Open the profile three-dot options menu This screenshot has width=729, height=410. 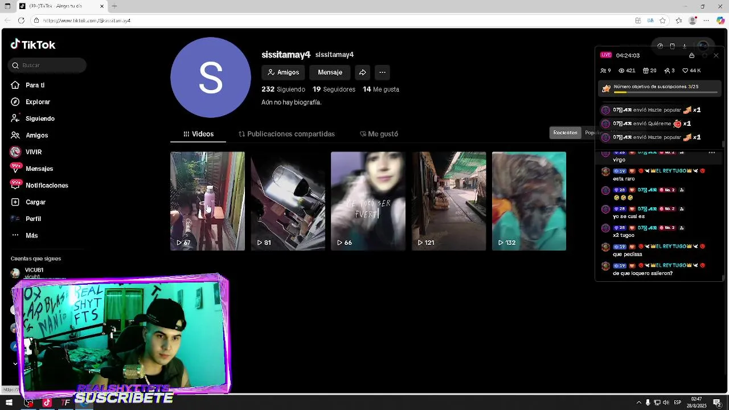click(x=382, y=72)
